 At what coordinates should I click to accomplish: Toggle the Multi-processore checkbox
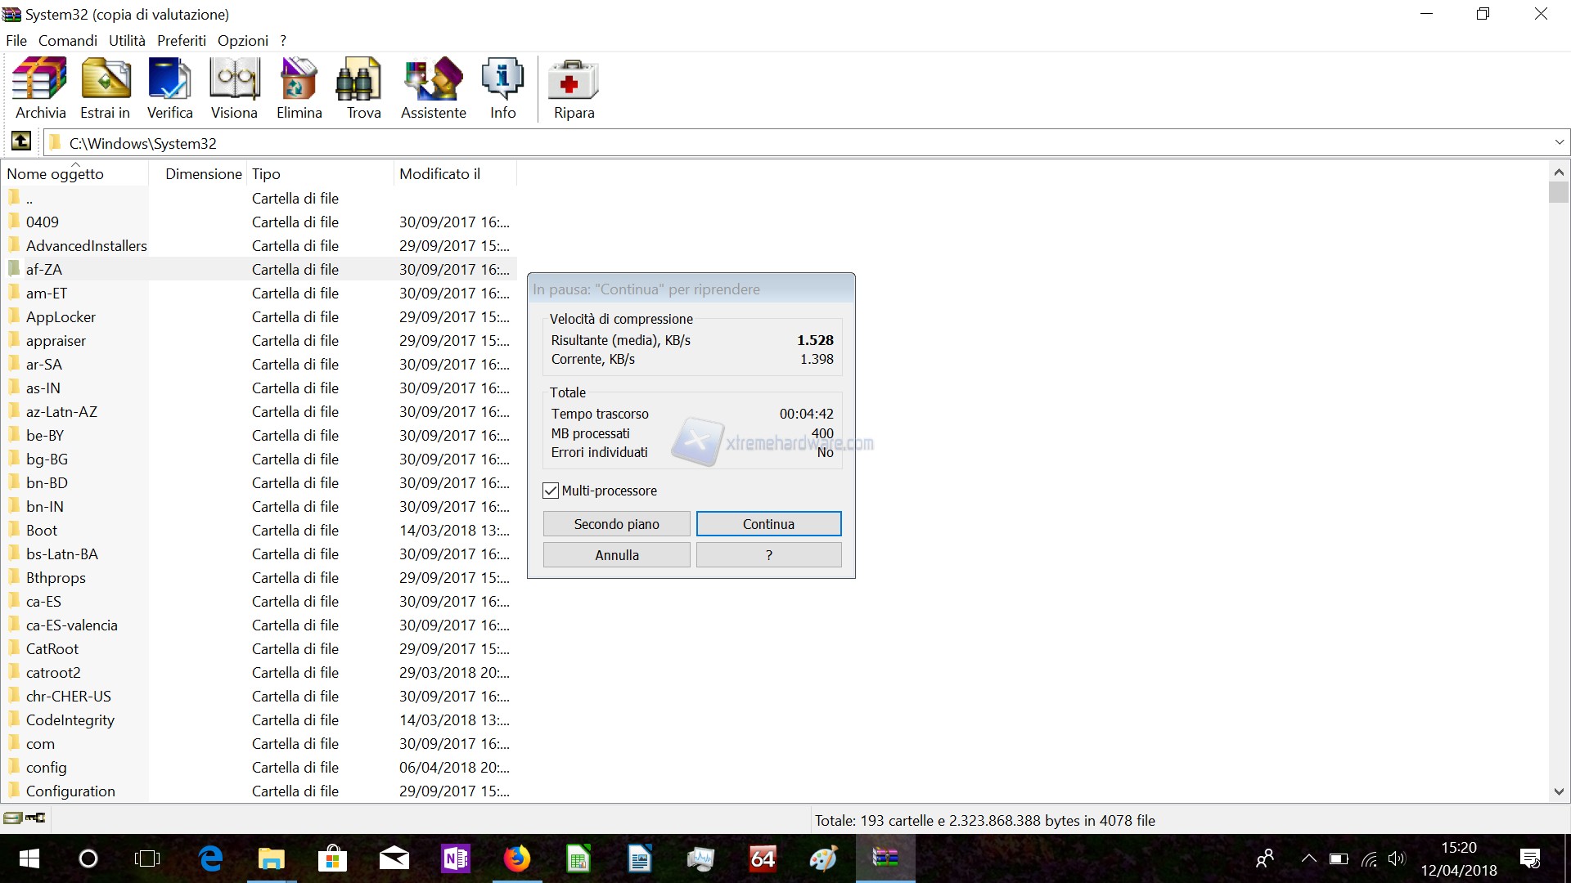tap(551, 491)
